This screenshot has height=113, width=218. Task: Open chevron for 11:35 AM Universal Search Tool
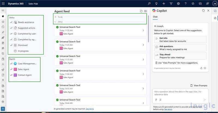pyautogui.click(x=143, y=30)
